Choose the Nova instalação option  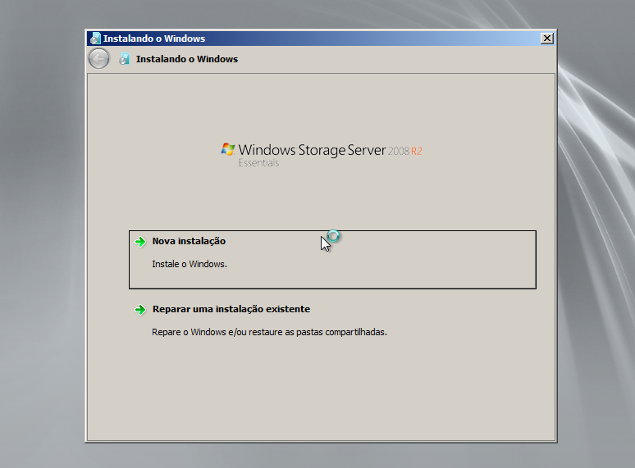332,260
